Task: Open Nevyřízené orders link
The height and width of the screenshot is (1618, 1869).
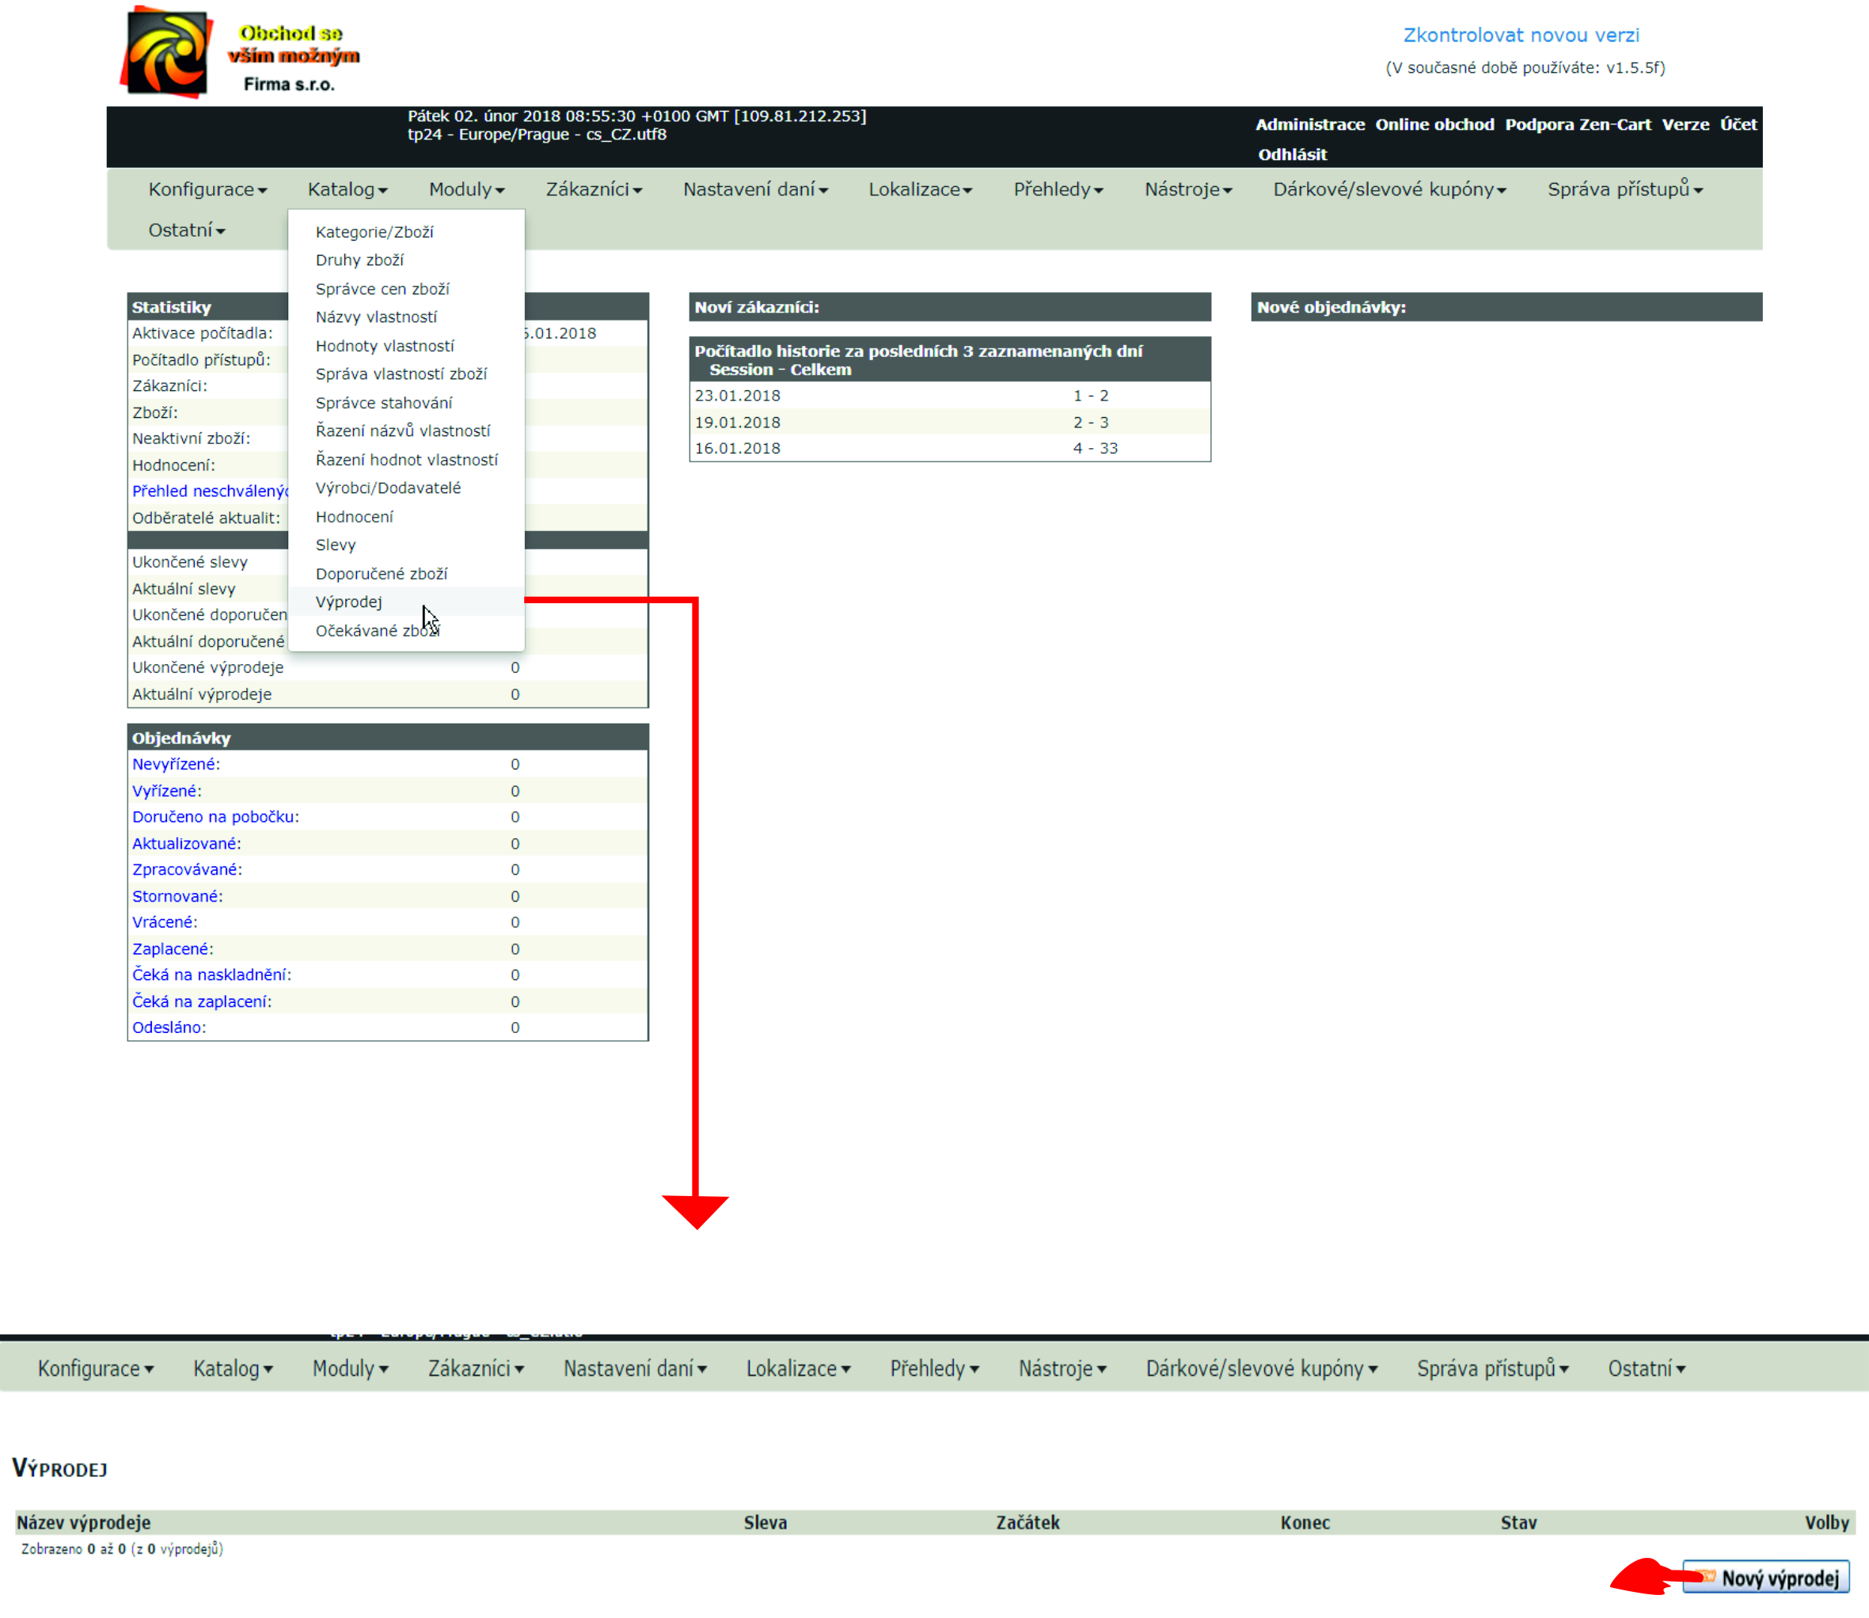Action: [174, 764]
